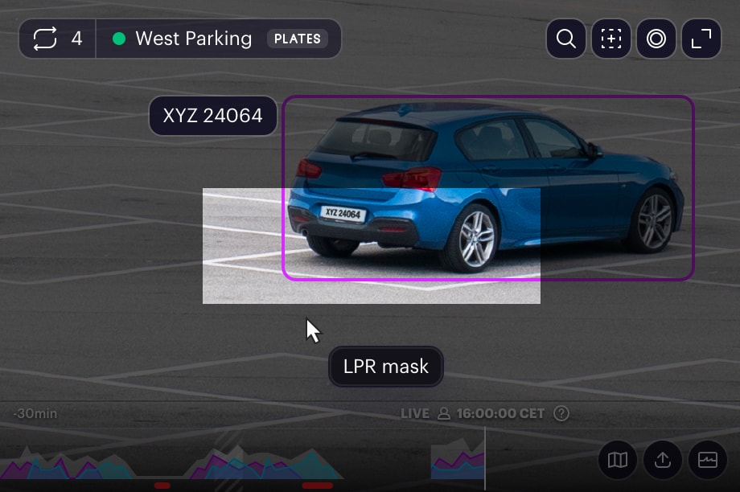The height and width of the screenshot is (492, 740).
Task: Click the second red event marker
Action: pyautogui.click(x=318, y=486)
